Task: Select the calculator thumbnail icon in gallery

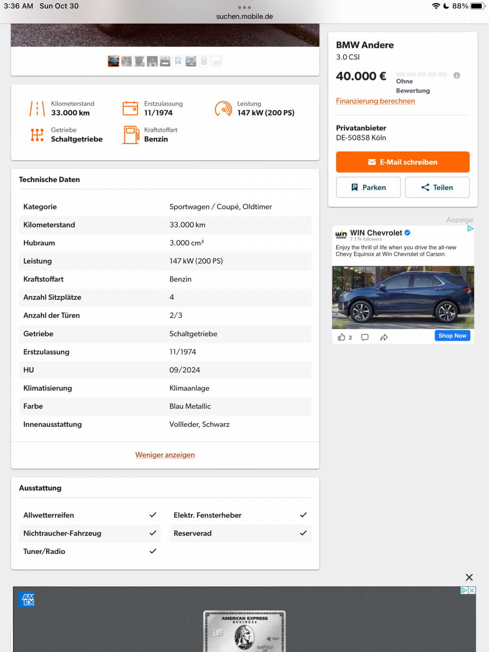Action: click(x=204, y=61)
